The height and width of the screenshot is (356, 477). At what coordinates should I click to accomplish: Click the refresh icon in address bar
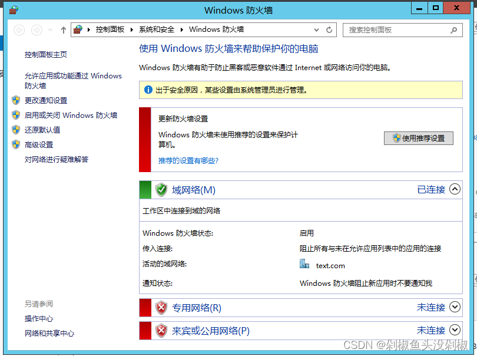click(x=329, y=30)
